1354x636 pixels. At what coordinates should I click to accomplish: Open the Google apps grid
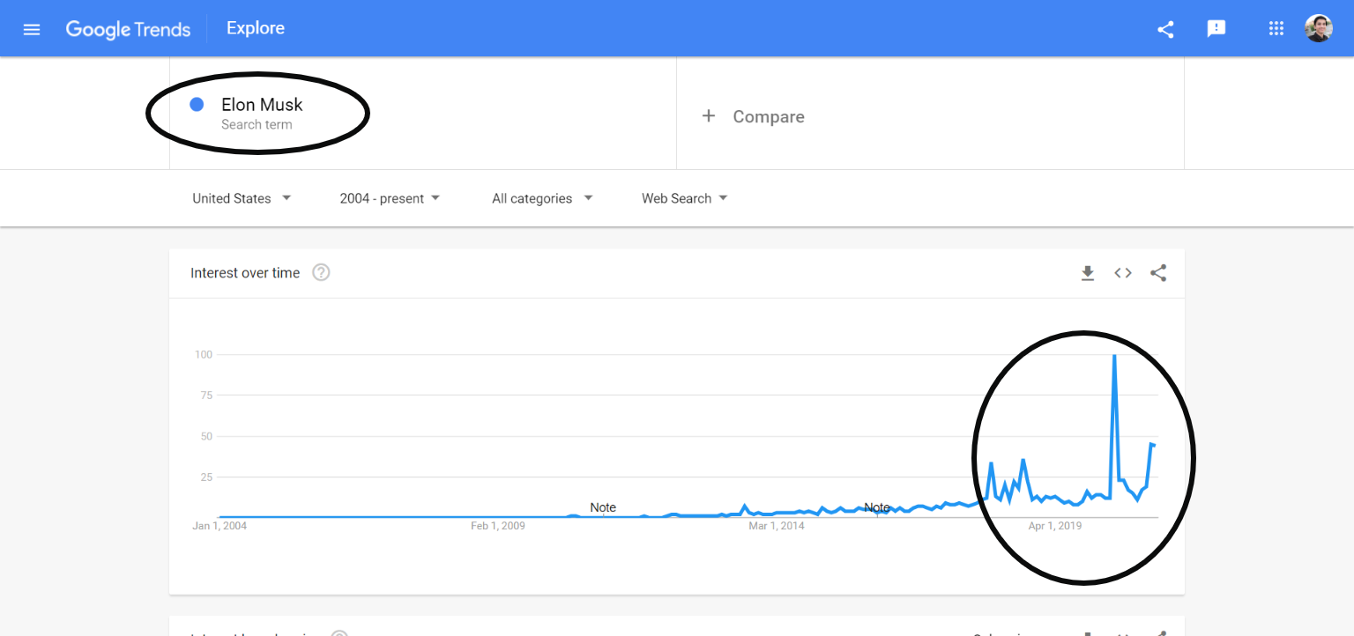coord(1276,29)
